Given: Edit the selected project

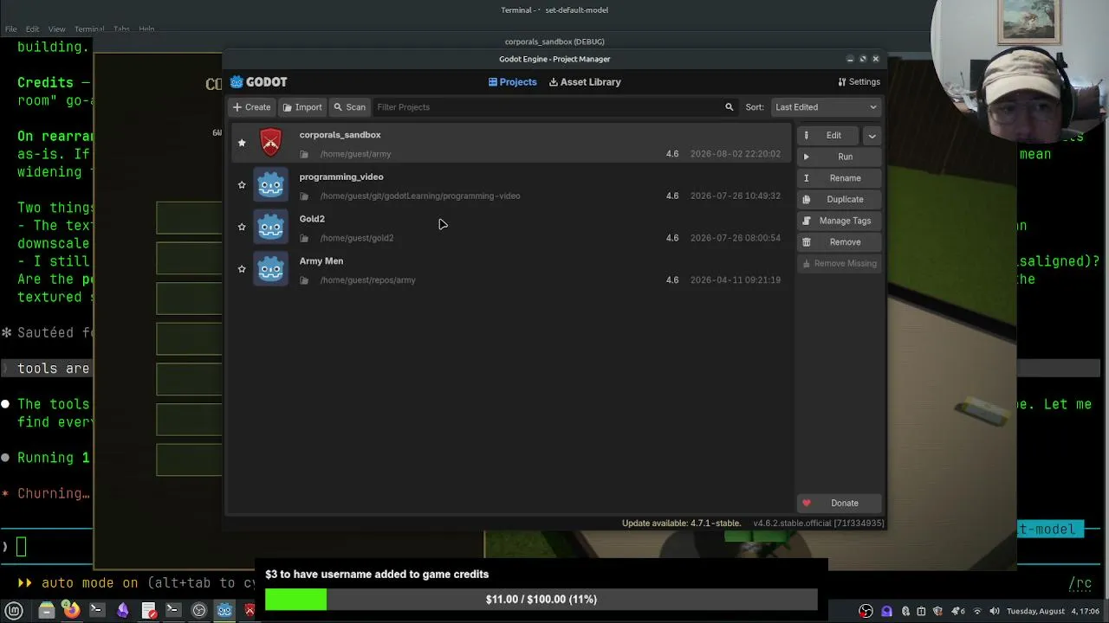Looking at the screenshot, I should tap(827, 136).
